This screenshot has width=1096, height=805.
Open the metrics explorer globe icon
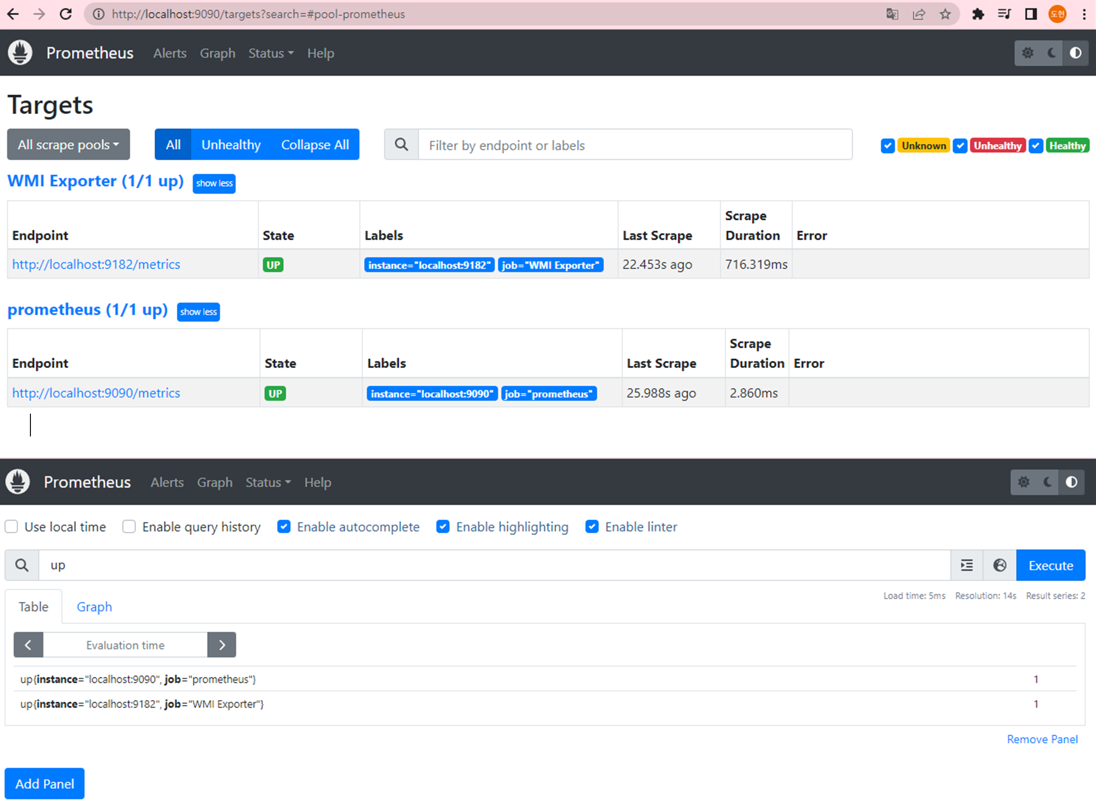pyautogui.click(x=1000, y=565)
